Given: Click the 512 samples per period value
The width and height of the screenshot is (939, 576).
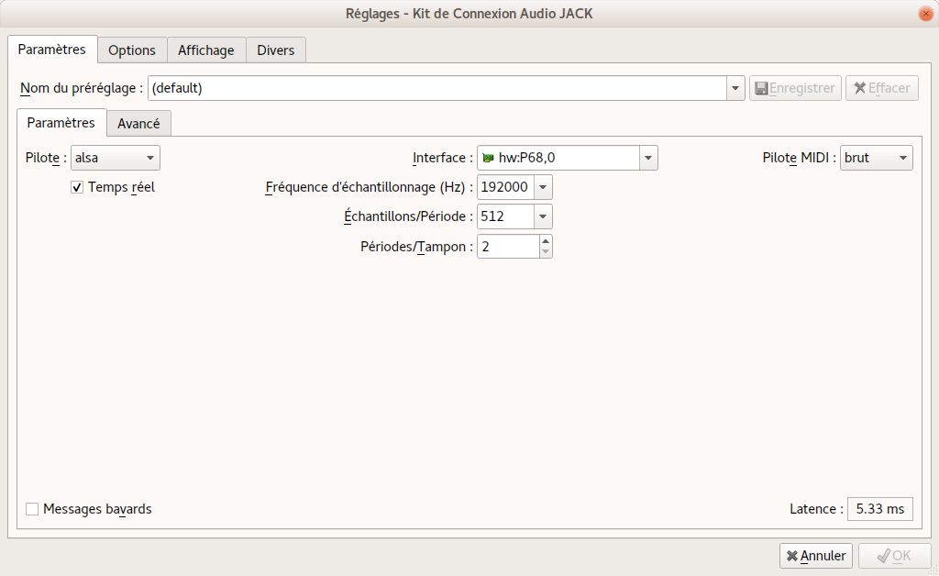Looking at the screenshot, I should [x=505, y=216].
